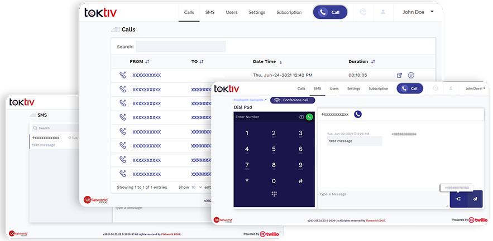Image resolution: width=493 pixels, height=241 pixels.
Task: Click the '00:10:05' duration value
Action: coord(357,75)
